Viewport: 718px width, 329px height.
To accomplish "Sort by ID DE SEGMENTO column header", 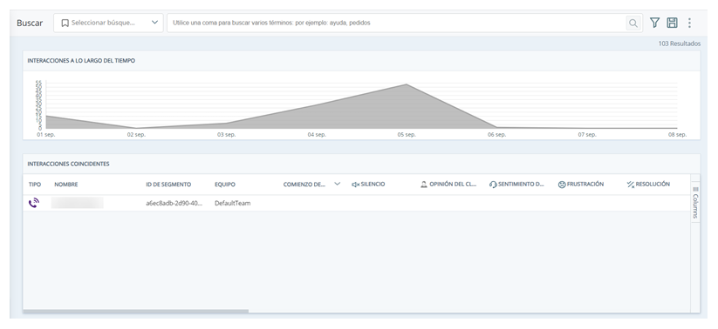I will tap(168, 185).
